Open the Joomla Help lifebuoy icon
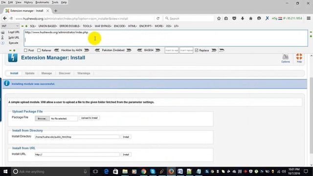313x176 pixels. pyautogui.click(x=299, y=58)
